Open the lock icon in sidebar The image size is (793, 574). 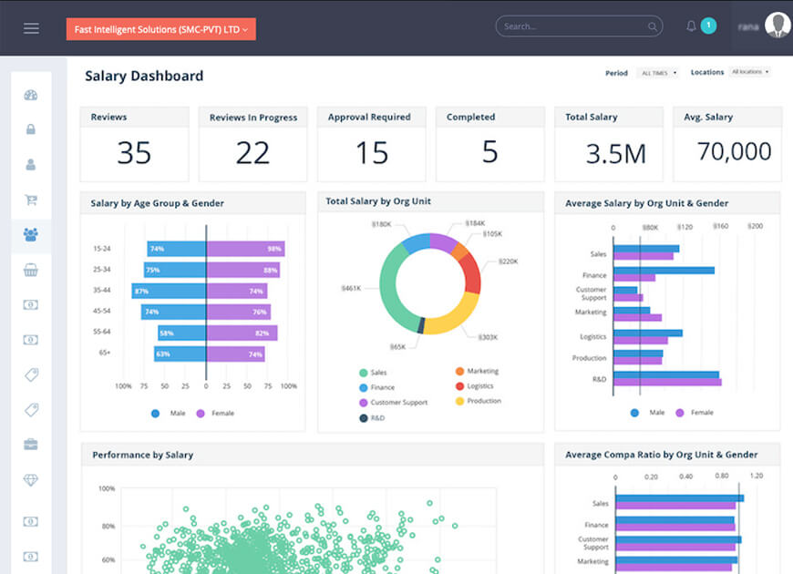[31, 129]
